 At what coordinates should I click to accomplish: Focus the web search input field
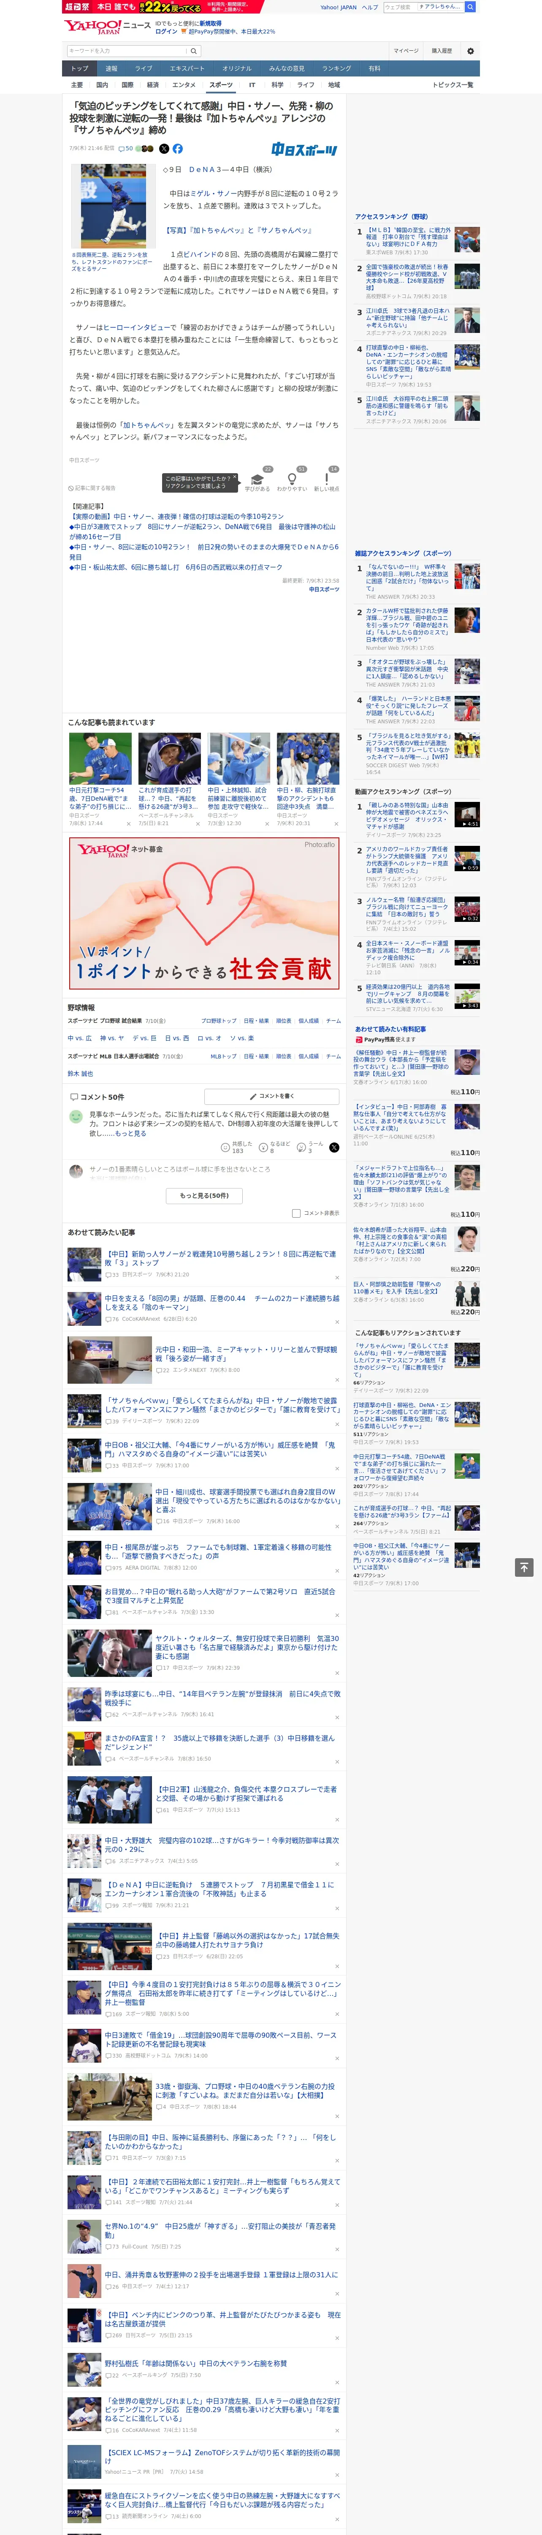tap(423, 7)
